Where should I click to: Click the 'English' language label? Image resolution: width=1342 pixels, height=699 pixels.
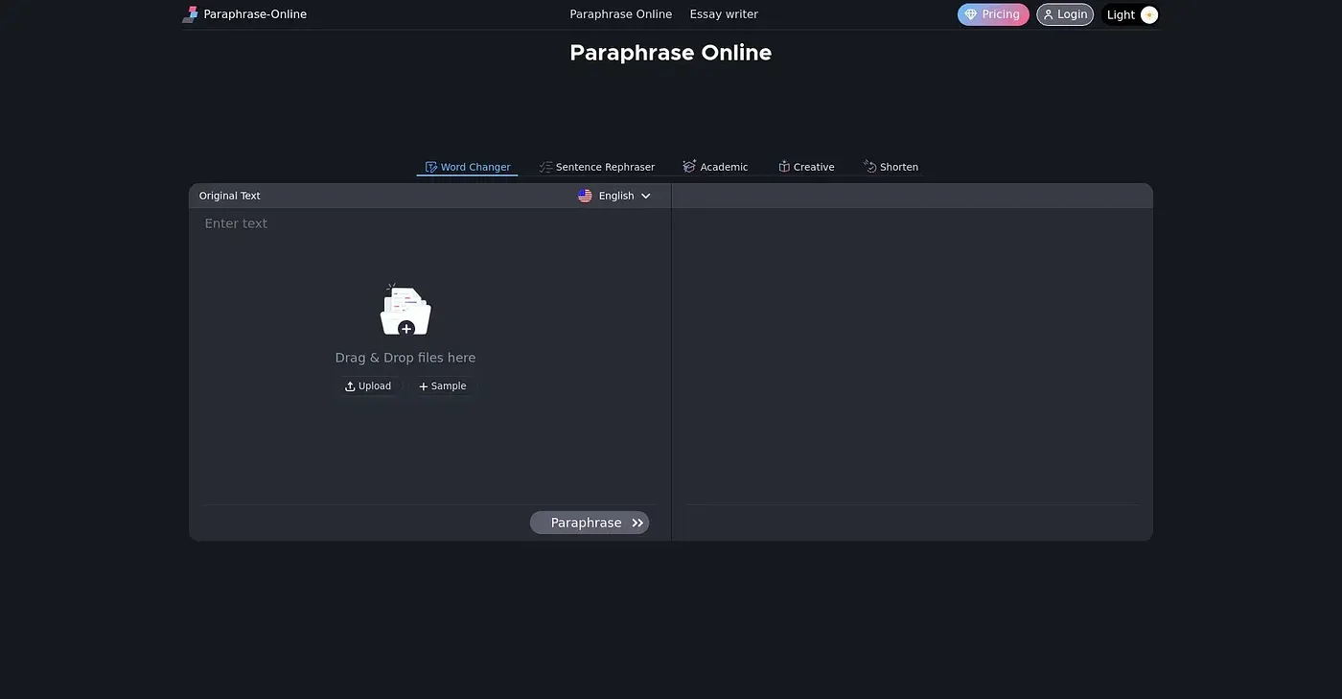point(616,196)
